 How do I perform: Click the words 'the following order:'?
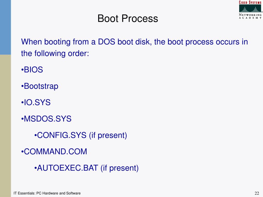(x=55, y=54)
